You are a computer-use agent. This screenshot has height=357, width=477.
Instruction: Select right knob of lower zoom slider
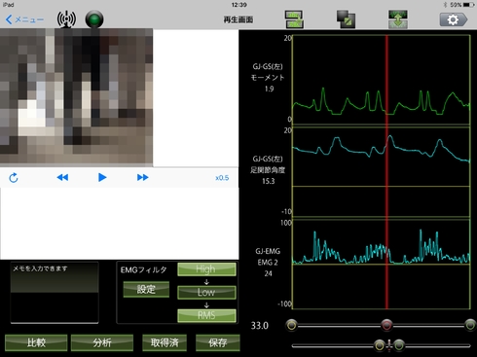coord(399,345)
